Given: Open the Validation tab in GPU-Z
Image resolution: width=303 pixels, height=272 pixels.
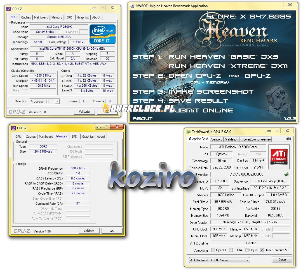Looking at the screenshot, I should pos(231,139).
